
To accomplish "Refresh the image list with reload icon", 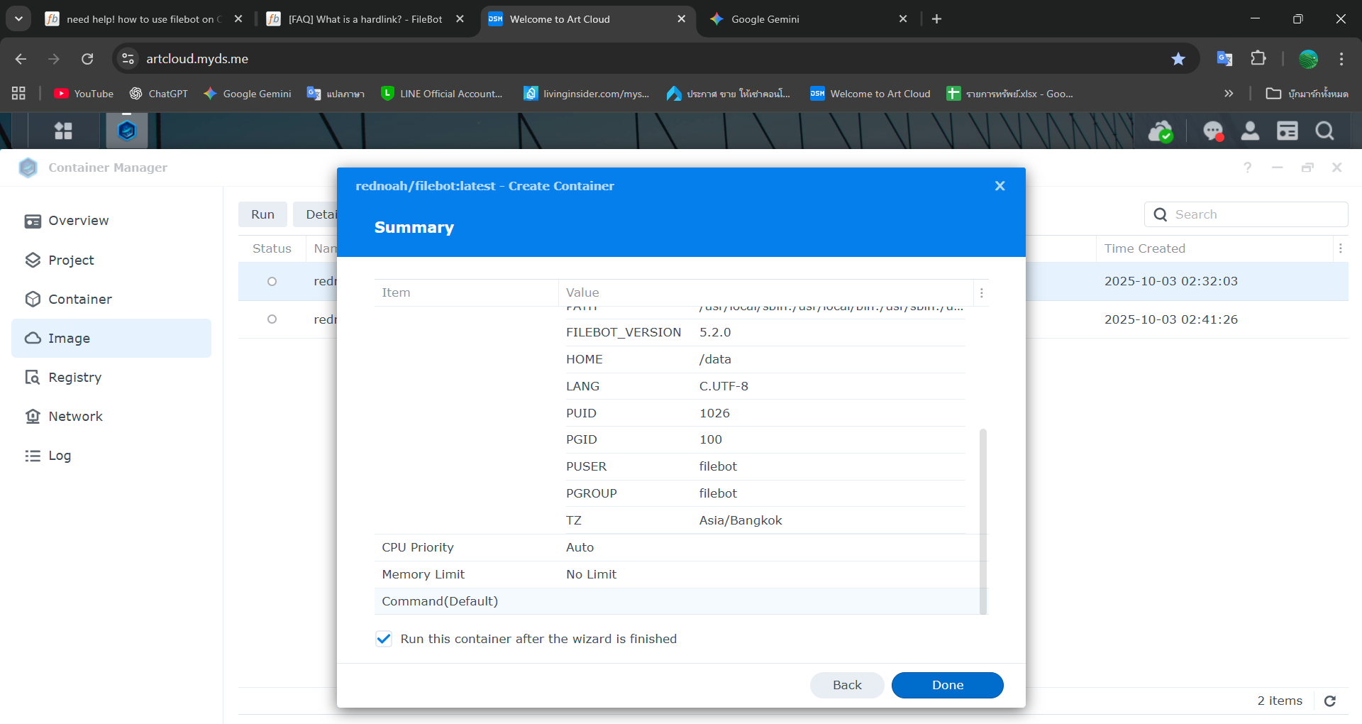I will pos(1330,701).
